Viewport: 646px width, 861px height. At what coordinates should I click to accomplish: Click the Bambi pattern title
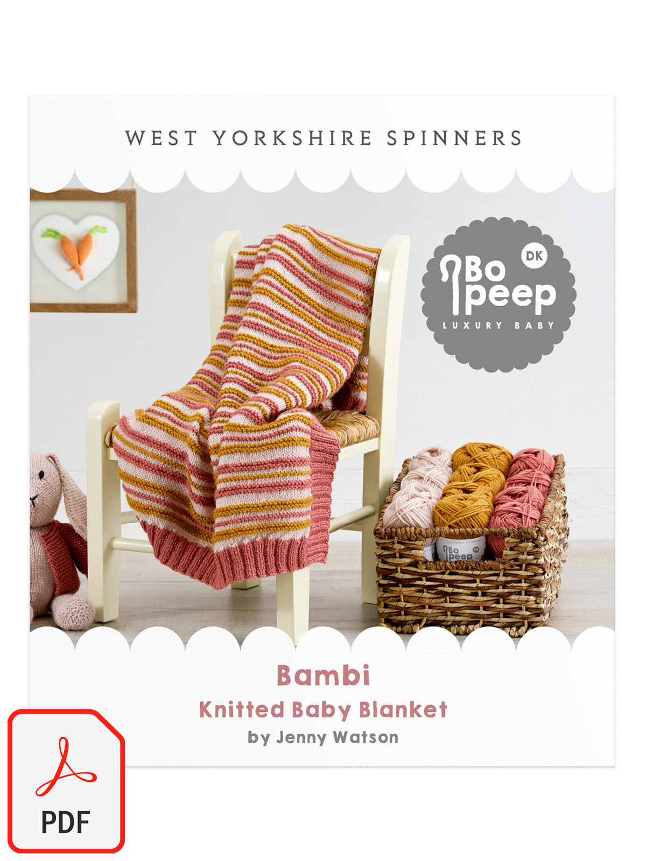coord(324,675)
